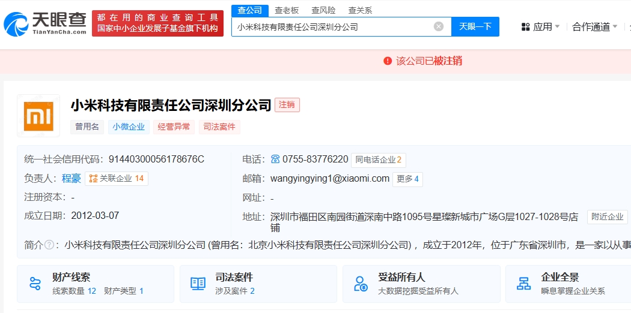The image size is (631, 313).
Task: Click 涉及案件 2 in 司法案件 card
Action: pos(235,291)
